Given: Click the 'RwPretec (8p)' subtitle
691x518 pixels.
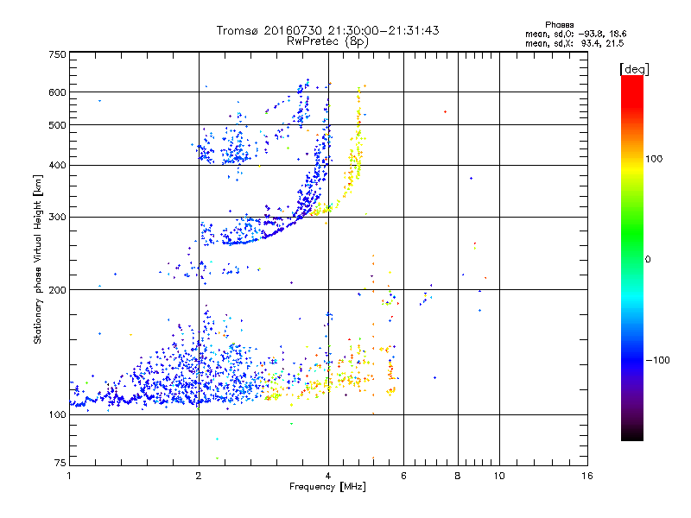Looking at the screenshot, I should (327, 41).
